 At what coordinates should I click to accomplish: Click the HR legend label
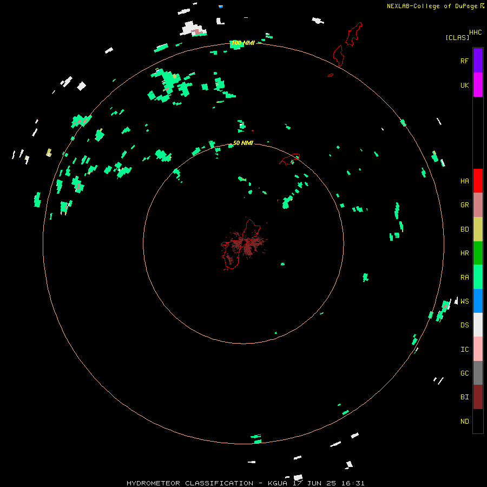(464, 253)
